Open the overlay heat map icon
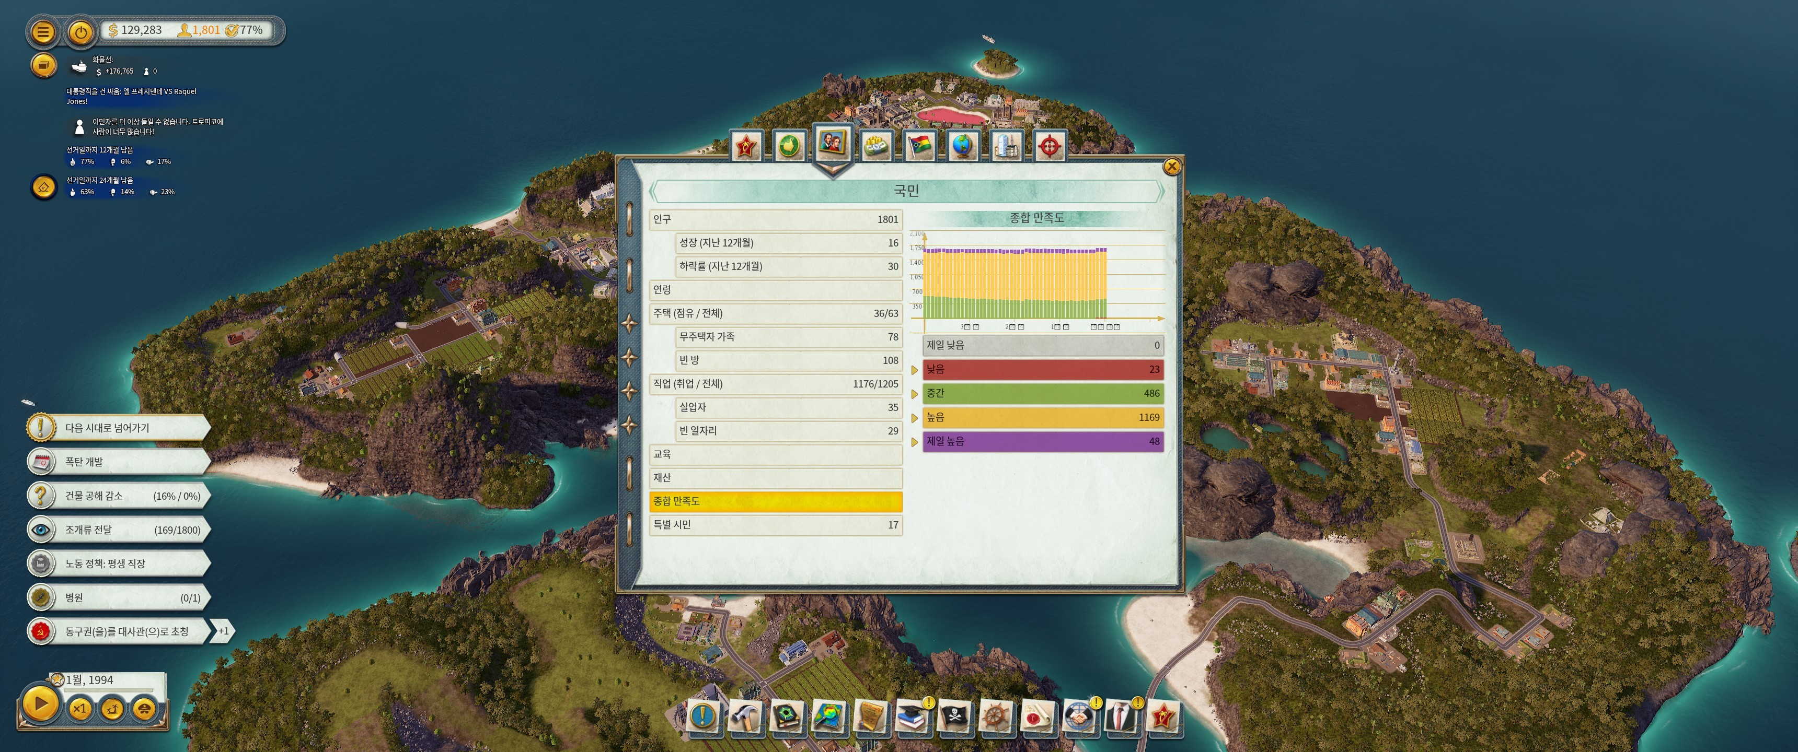This screenshot has width=1798, height=752. (828, 716)
